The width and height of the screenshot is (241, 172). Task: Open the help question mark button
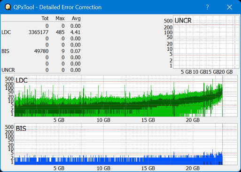coord(207,7)
